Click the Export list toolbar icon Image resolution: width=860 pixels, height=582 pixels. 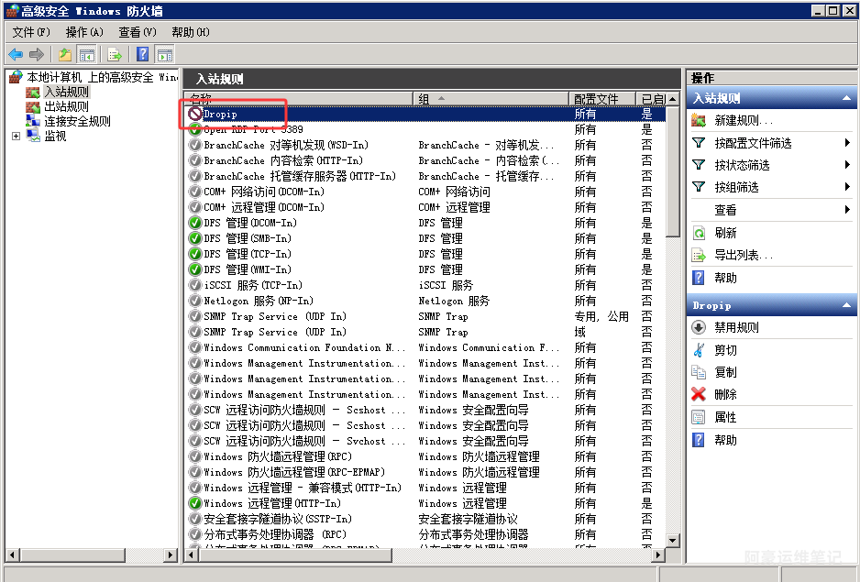pyautogui.click(x=114, y=54)
